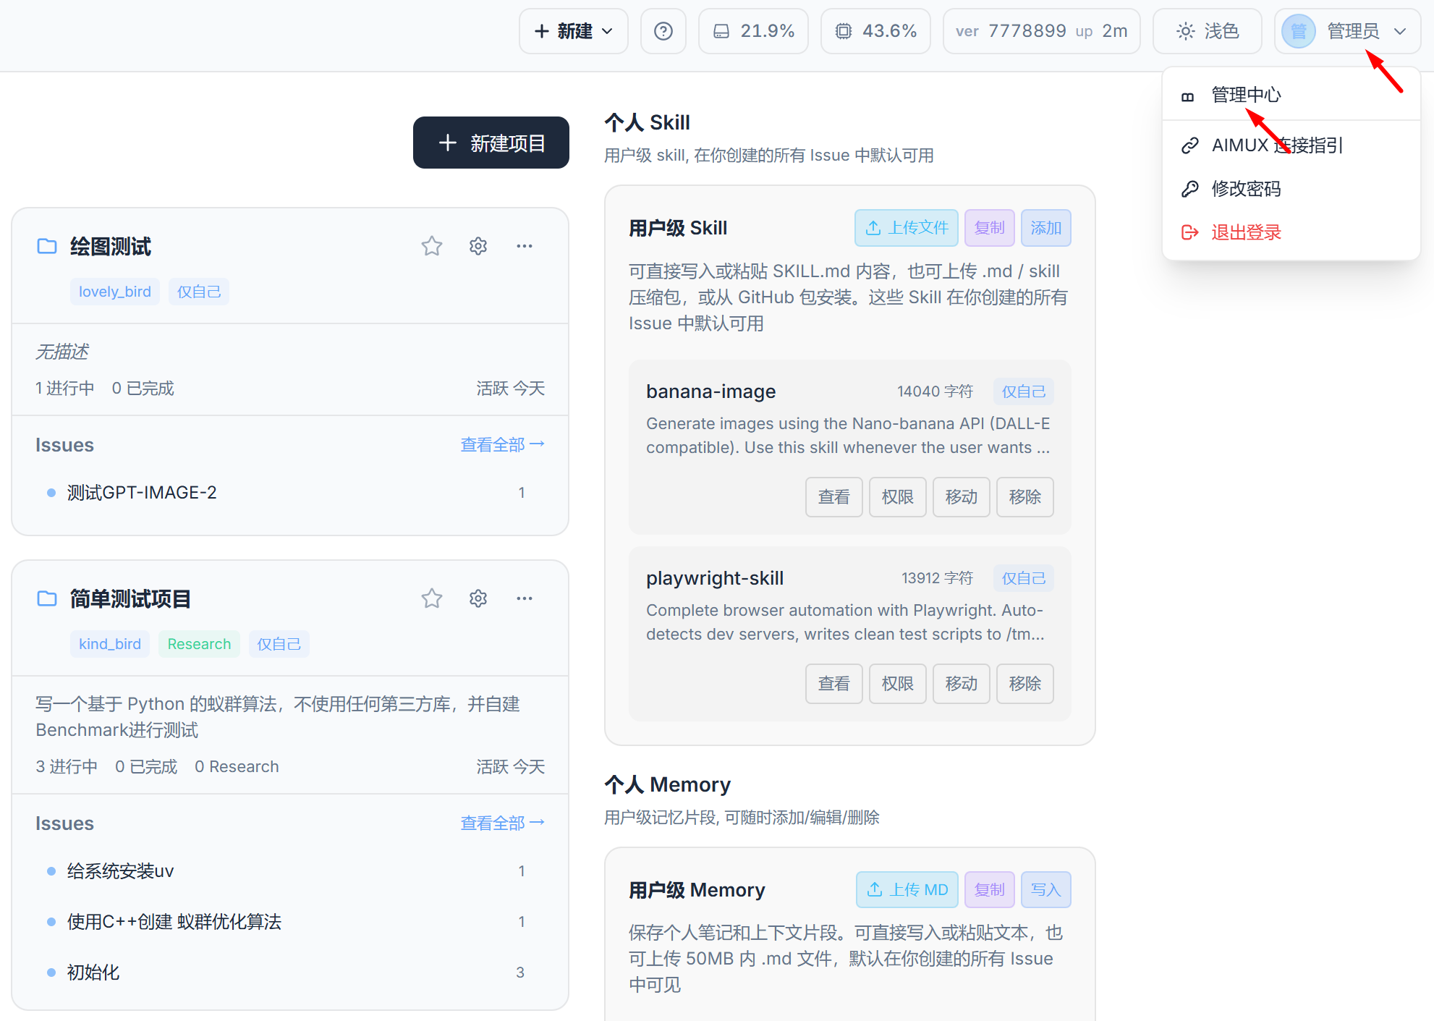Open more options menu for 绘图测试
Screen dimensions: 1434x1021
click(525, 246)
